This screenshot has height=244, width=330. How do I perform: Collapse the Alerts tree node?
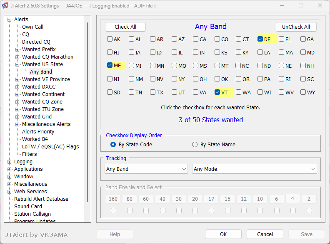tap(9, 20)
